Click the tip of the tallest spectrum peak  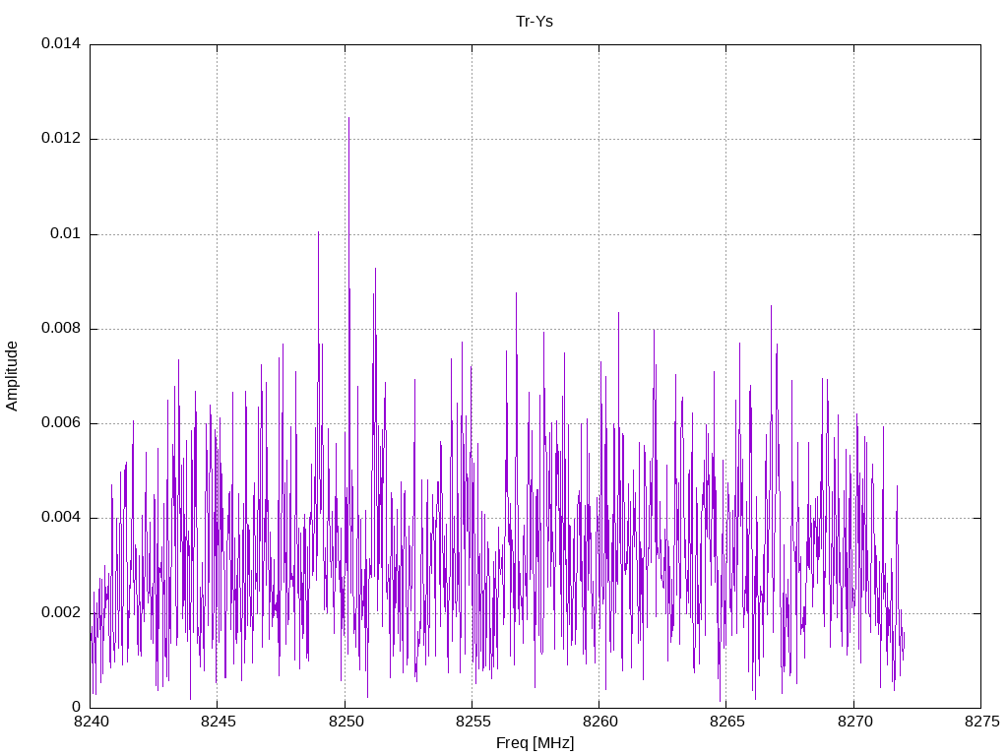coord(348,118)
